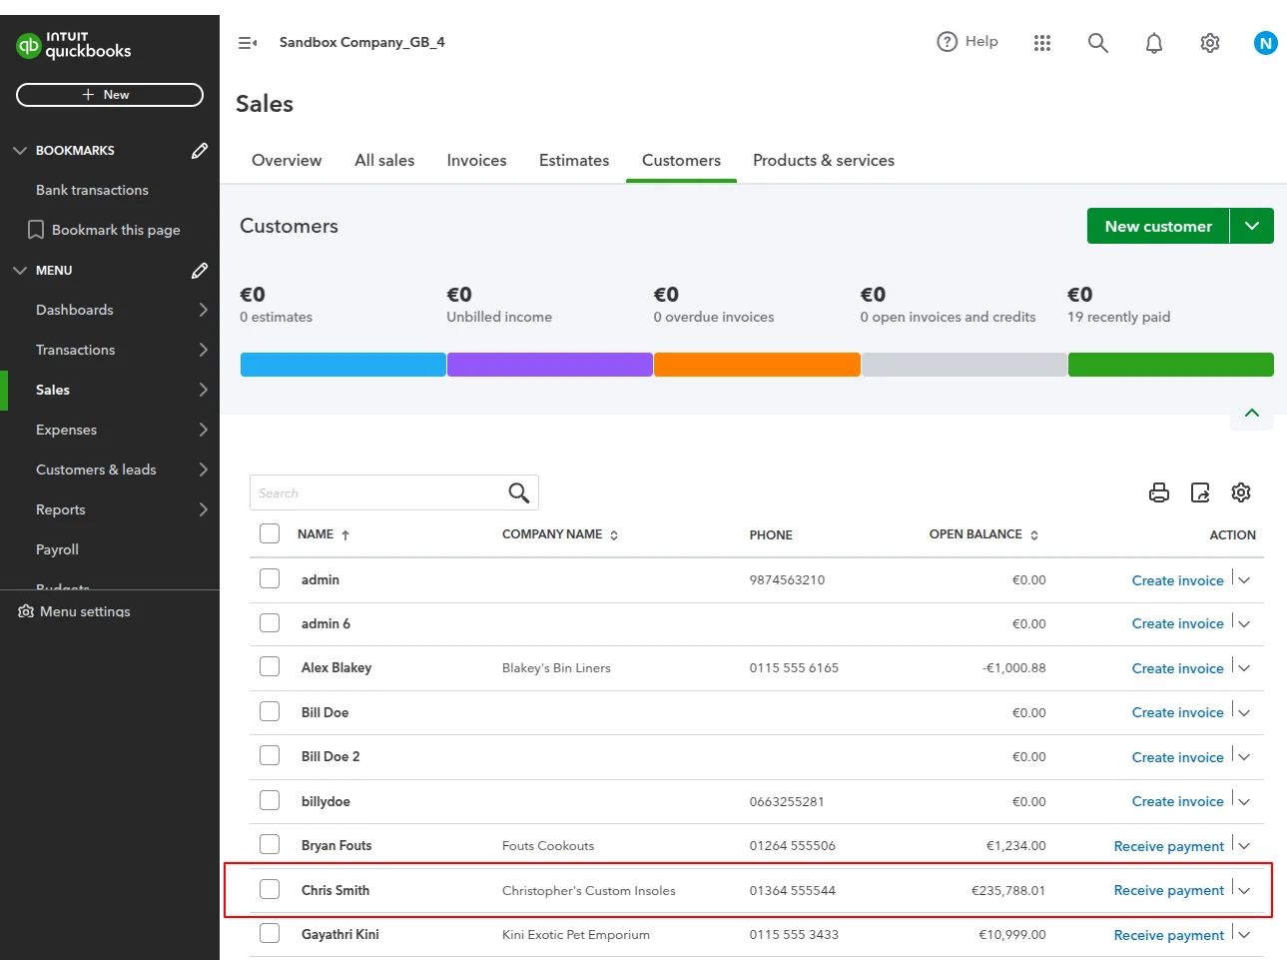Viewport: 1287px width, 960px height.
Task: Open the Products & services tab
Action: 823,160
